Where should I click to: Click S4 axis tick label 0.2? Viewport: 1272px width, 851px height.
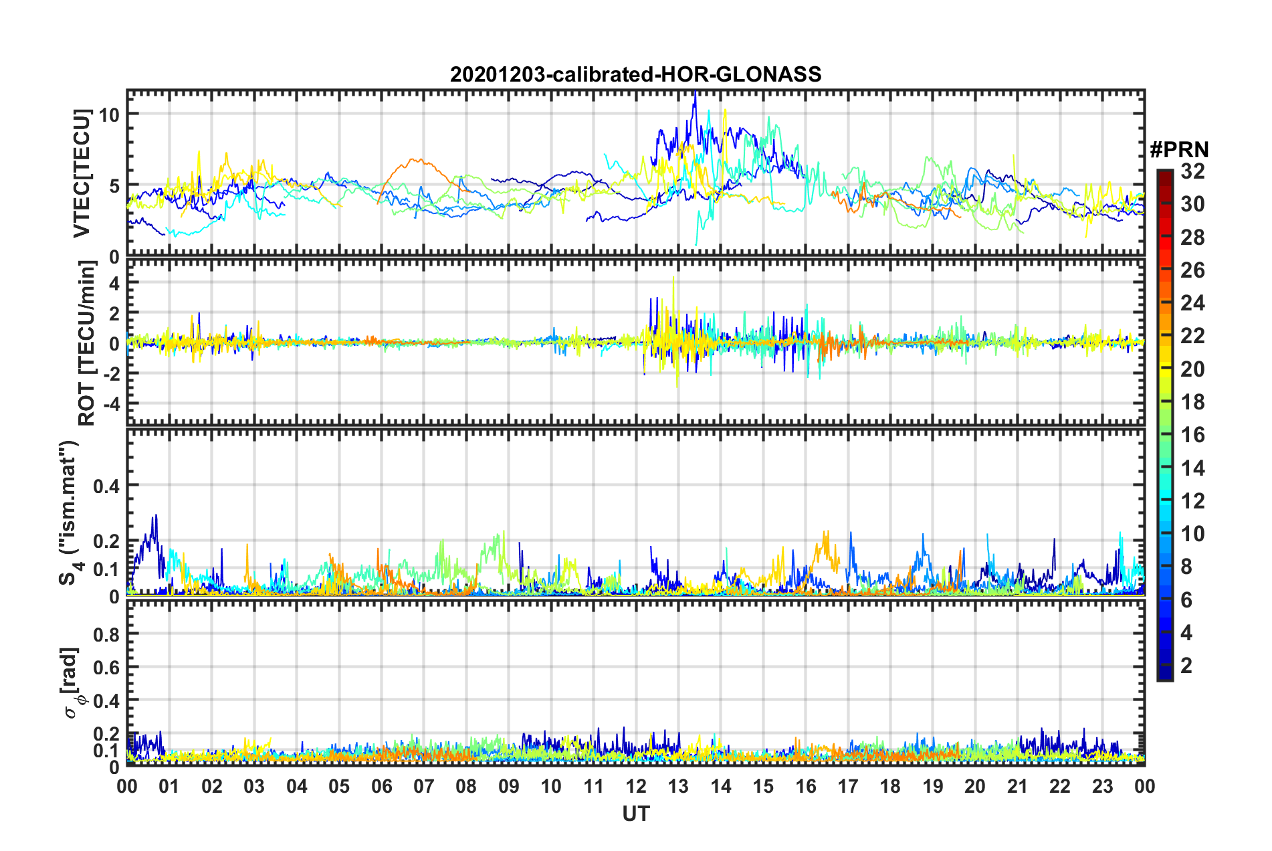[107, 541]
